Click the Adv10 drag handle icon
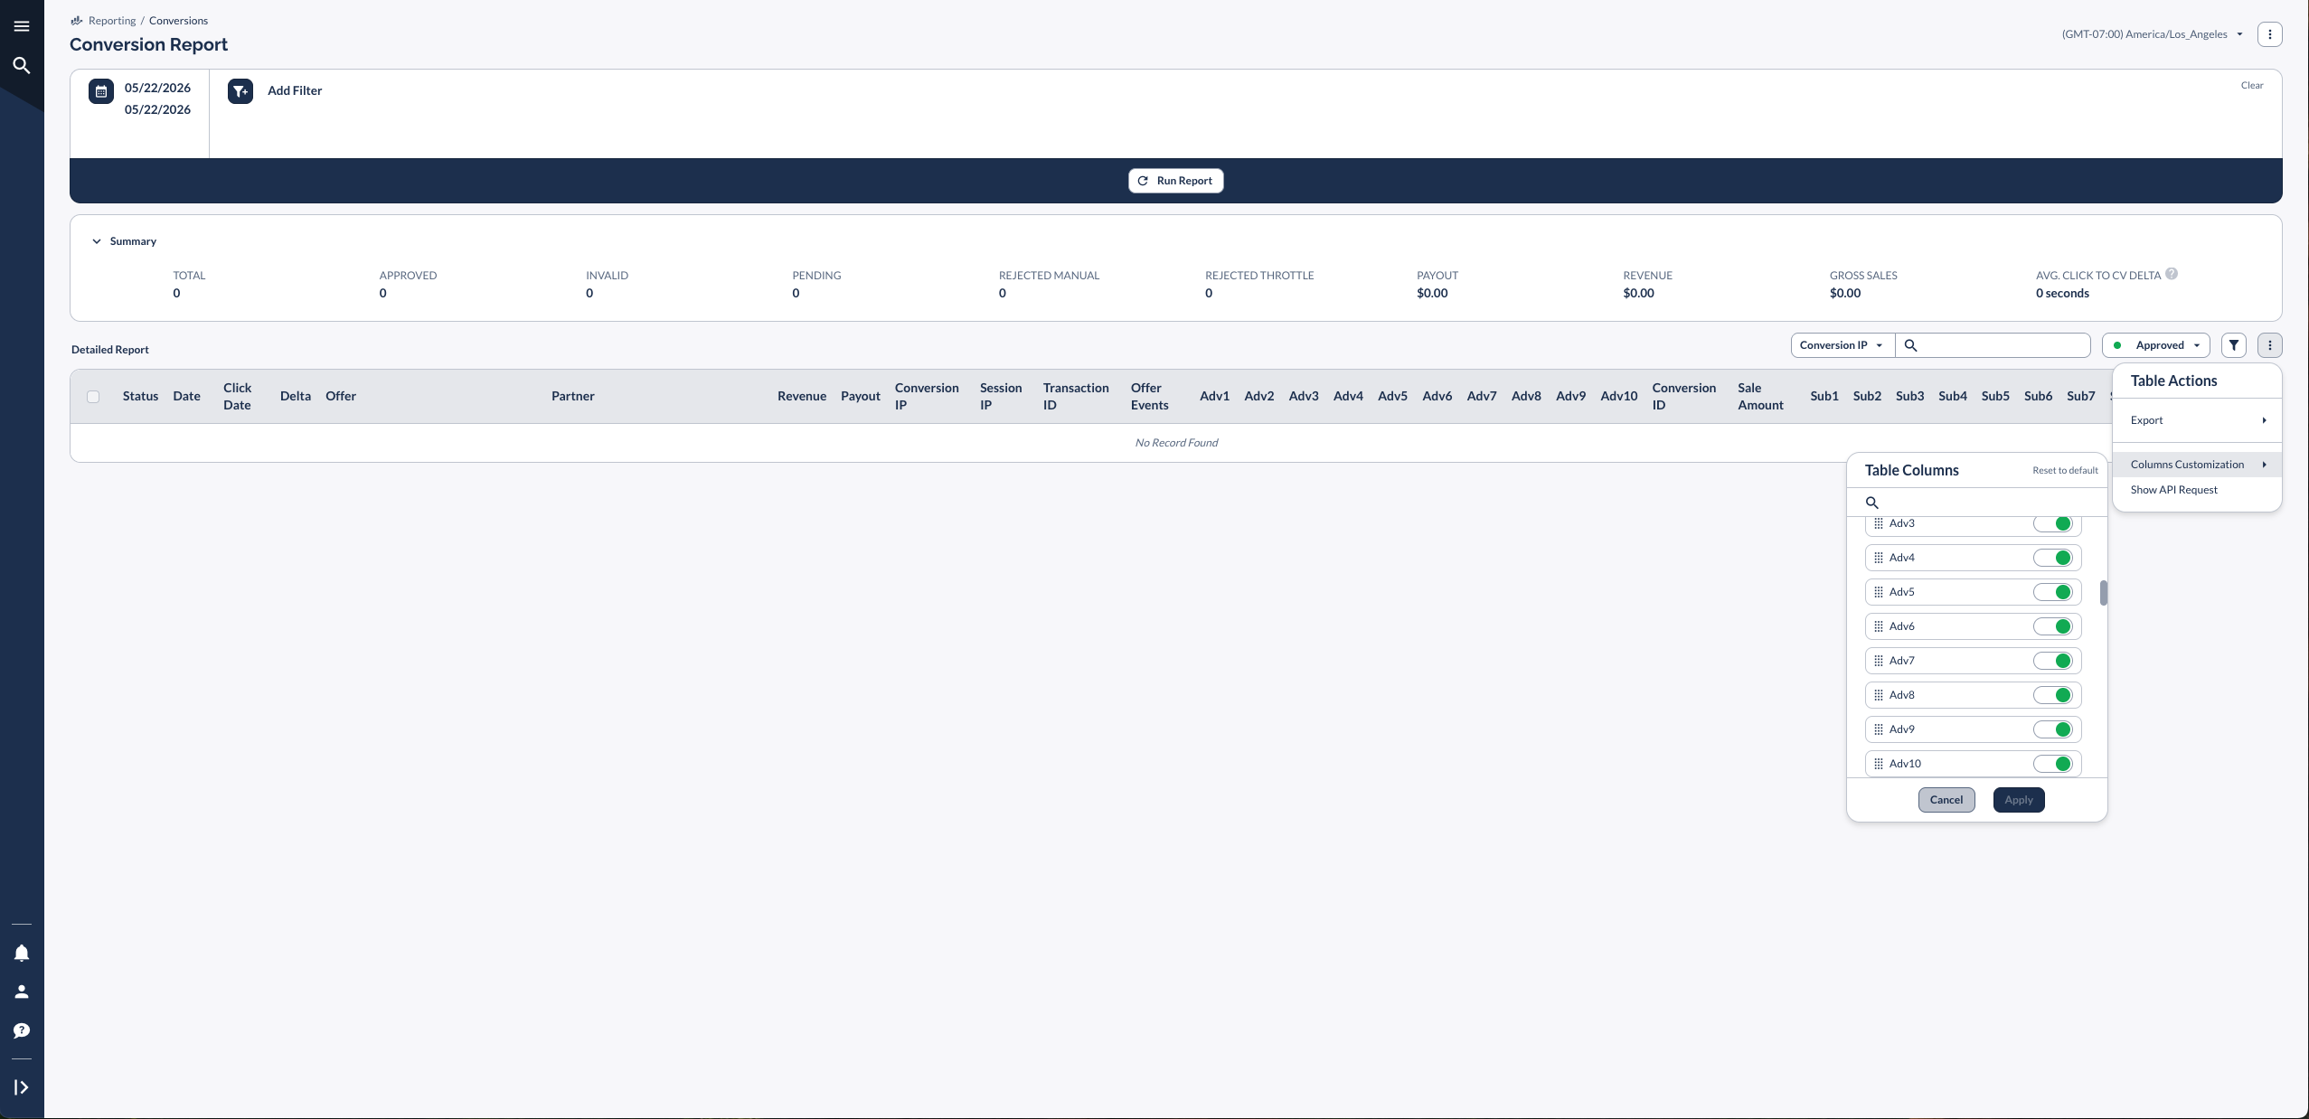This screenshot has height=1119, width=2309. coord(1879,764)
